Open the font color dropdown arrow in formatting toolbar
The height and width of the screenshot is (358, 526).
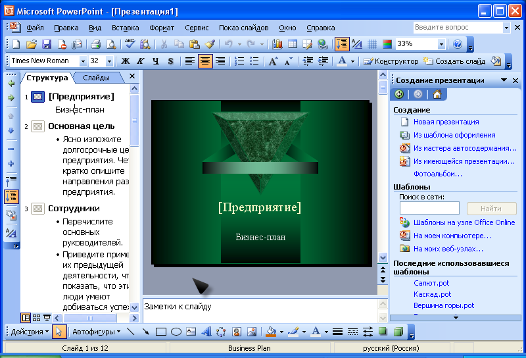click(352, 61)
